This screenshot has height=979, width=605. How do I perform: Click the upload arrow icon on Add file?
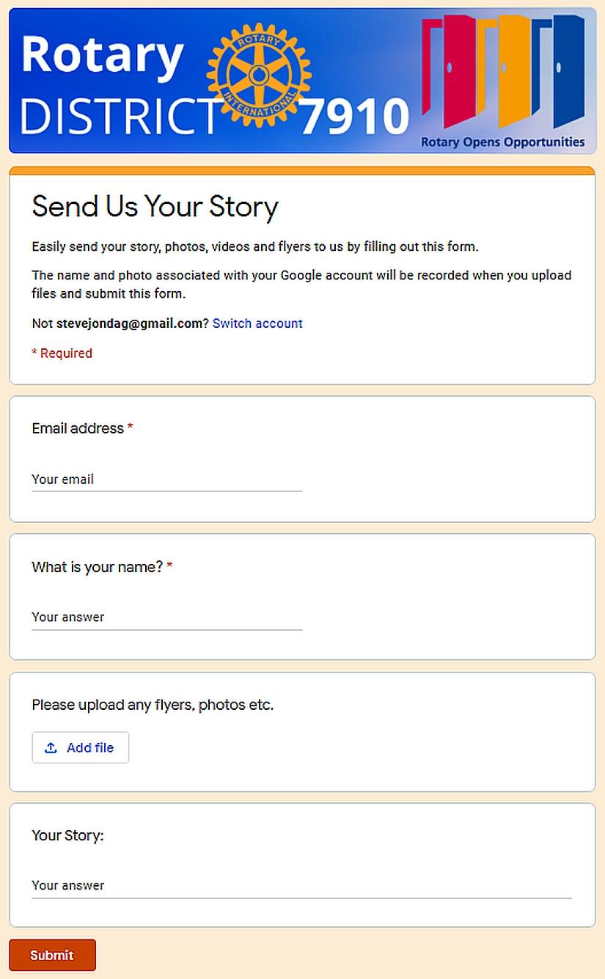[x=51, y=748]
